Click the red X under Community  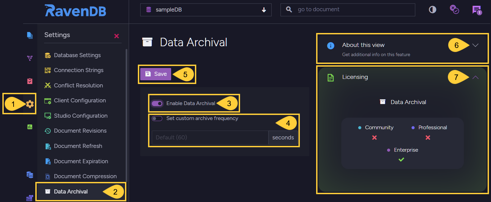(x=375, y=138)
